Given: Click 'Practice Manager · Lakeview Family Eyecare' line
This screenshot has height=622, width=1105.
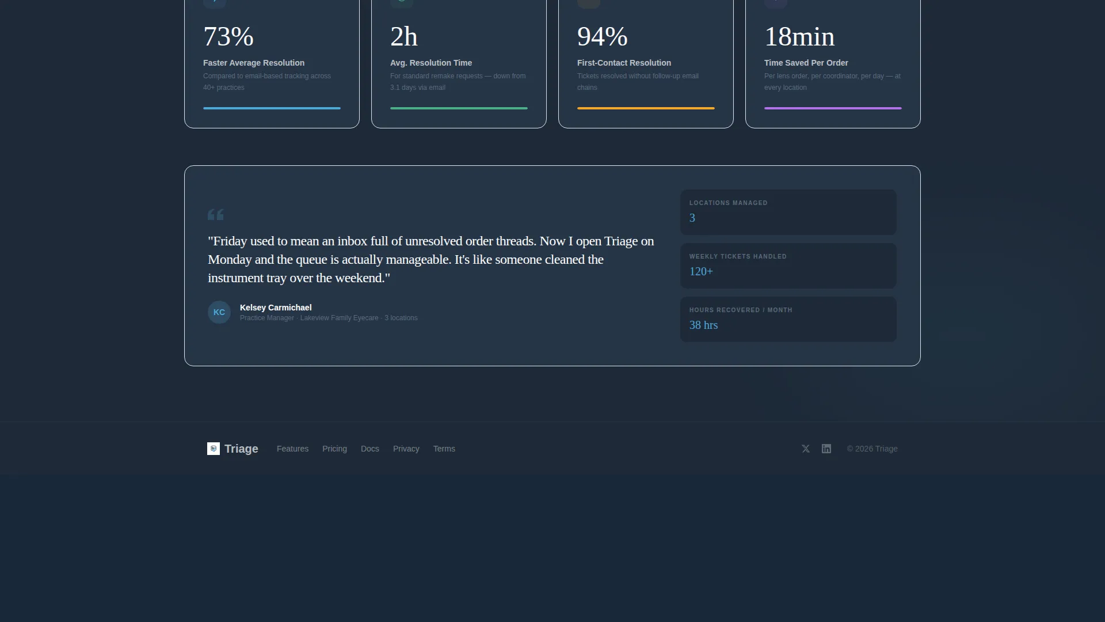Looking at the screenshot, I should pyautogui.click(x=329, y=318).
